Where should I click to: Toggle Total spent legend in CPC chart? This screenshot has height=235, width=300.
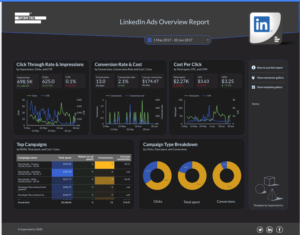(192, 96)
